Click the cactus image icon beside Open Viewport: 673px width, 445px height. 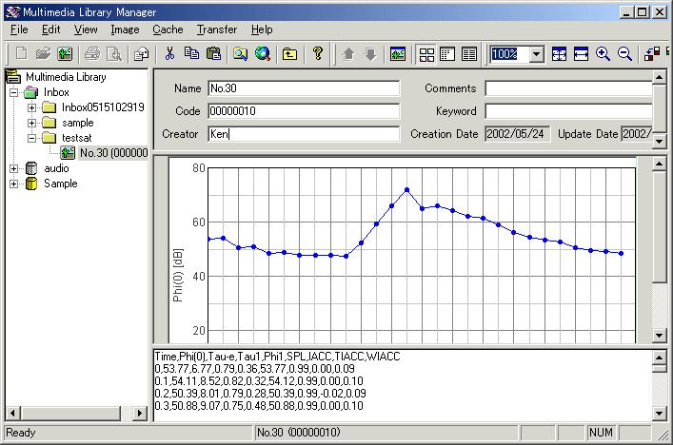66,54
